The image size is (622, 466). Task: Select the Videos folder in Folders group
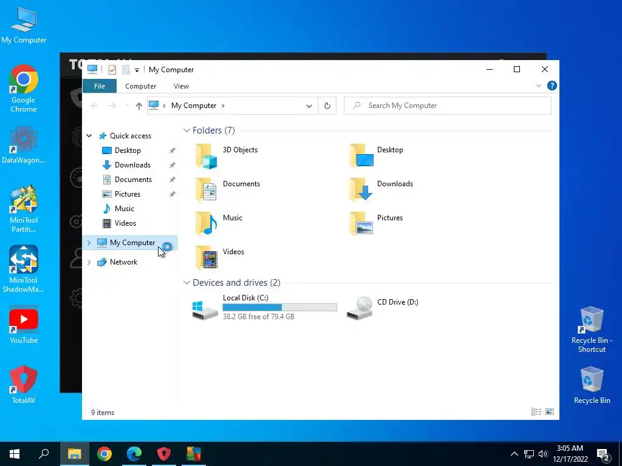(x=219, y=257)
